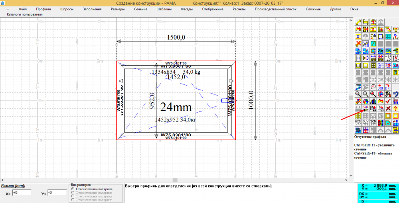
Task: Open help via the red question mark icon
Action: (395, 109)
